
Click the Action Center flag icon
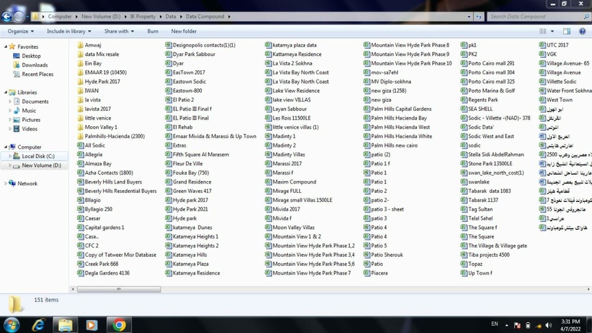click(517, 325)
